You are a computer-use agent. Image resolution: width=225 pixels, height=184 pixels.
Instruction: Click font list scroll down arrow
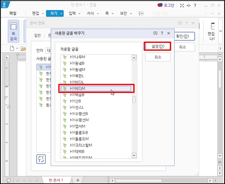point(134,155)
